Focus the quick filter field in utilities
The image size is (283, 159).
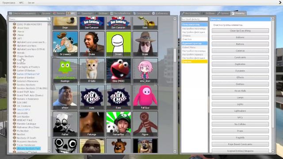click(195, 19)
